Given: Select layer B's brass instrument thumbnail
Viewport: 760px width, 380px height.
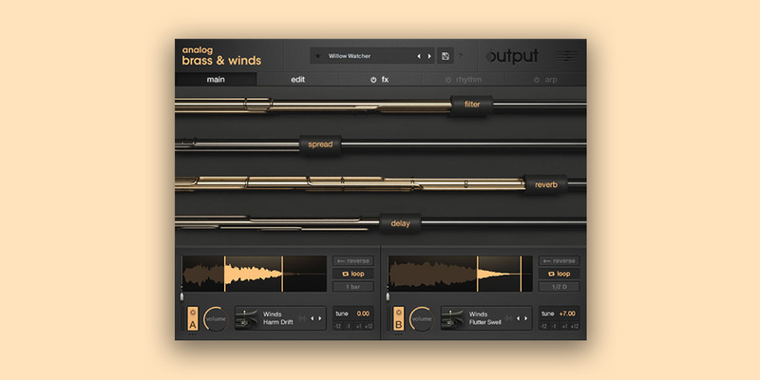Looking at the screenshot, I should click(453, 318).
